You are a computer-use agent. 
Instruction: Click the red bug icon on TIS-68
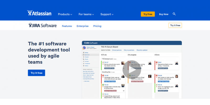[x=103, y=76]
